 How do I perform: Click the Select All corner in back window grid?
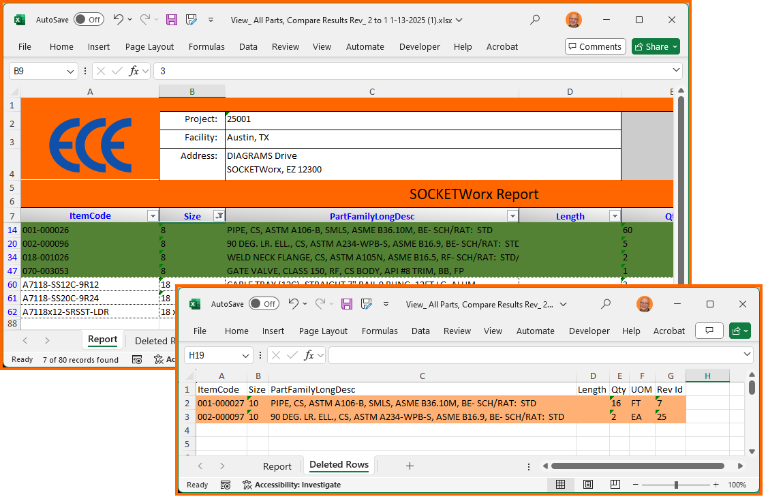[14, 91]
